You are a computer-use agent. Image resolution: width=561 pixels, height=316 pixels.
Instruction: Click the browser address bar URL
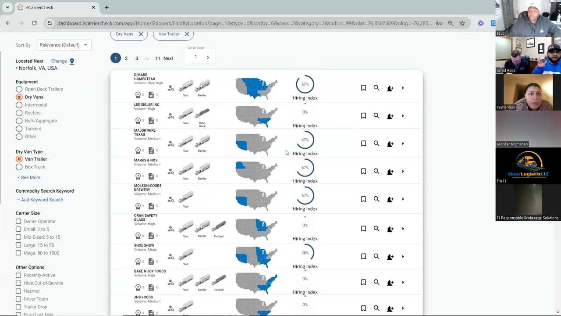tap(245, 23)
